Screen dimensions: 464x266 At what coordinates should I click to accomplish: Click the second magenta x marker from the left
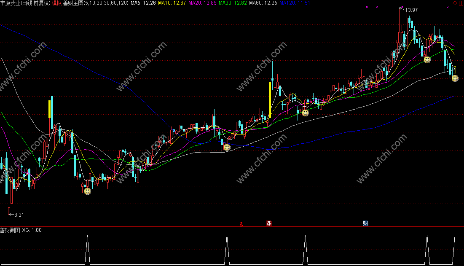pyautogui.click(x=377, y=7)
